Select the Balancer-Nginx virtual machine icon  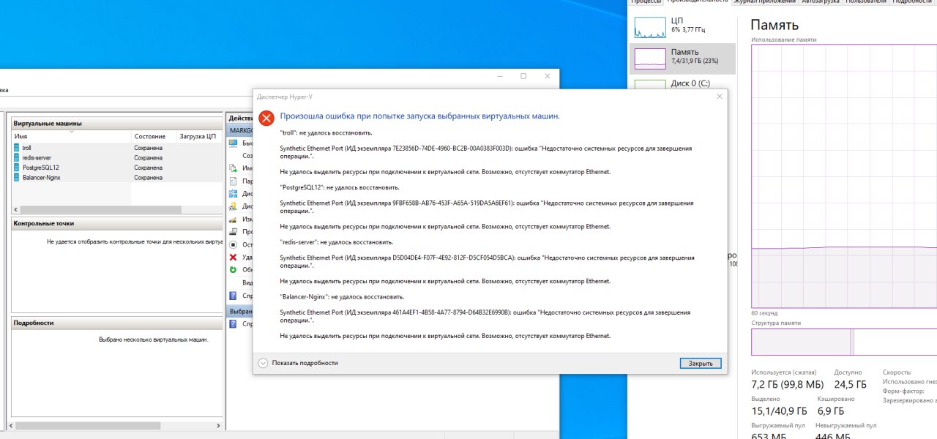(x=17, y=177)
